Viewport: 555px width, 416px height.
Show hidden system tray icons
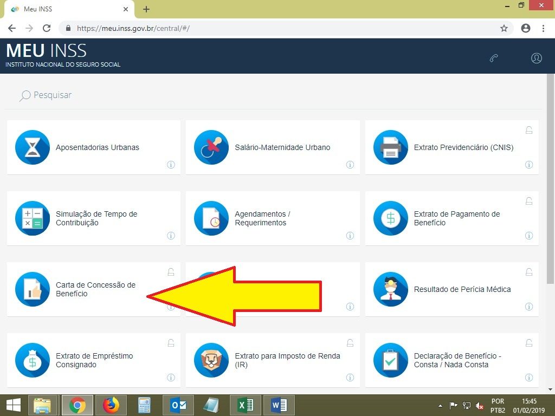[440, 406]
